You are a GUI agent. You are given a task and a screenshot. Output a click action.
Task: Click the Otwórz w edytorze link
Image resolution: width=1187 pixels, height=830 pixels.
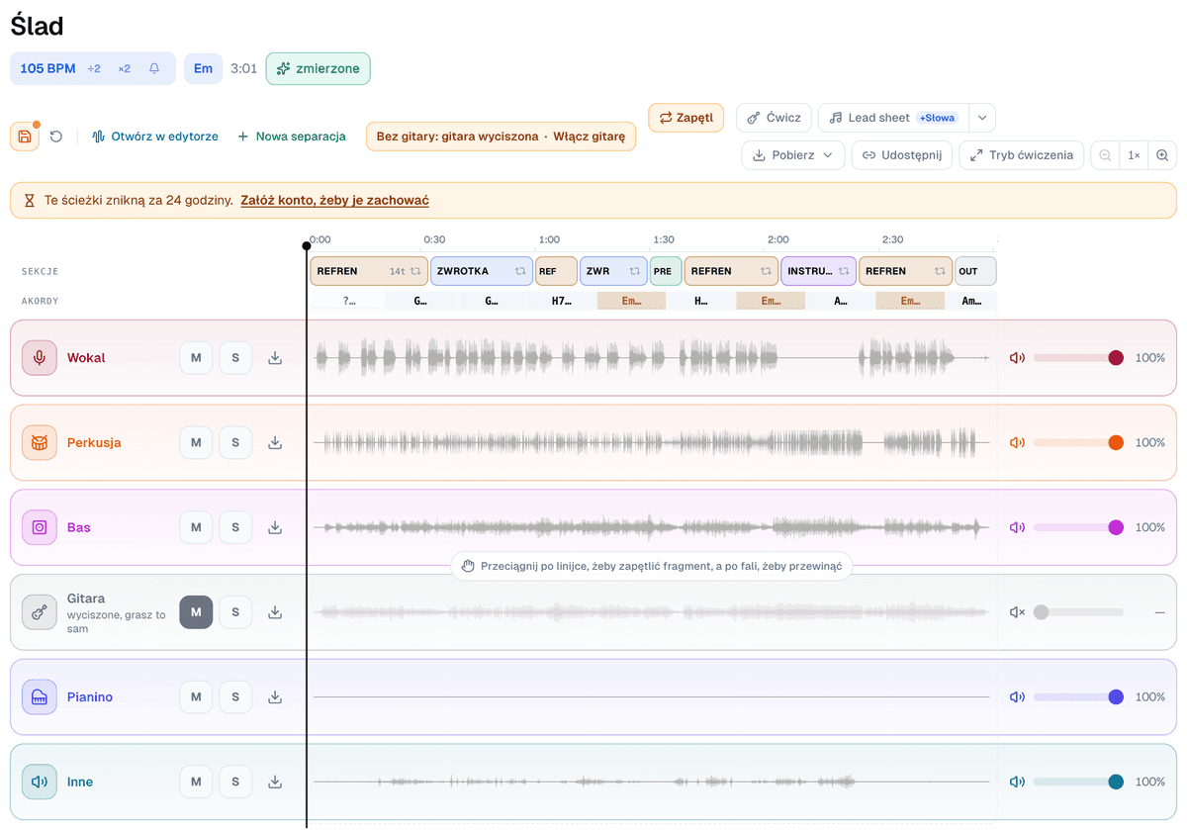click(x=155, y=137)
